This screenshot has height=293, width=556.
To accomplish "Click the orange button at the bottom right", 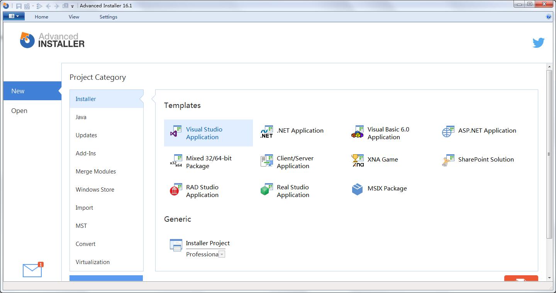I will [521, 278].
